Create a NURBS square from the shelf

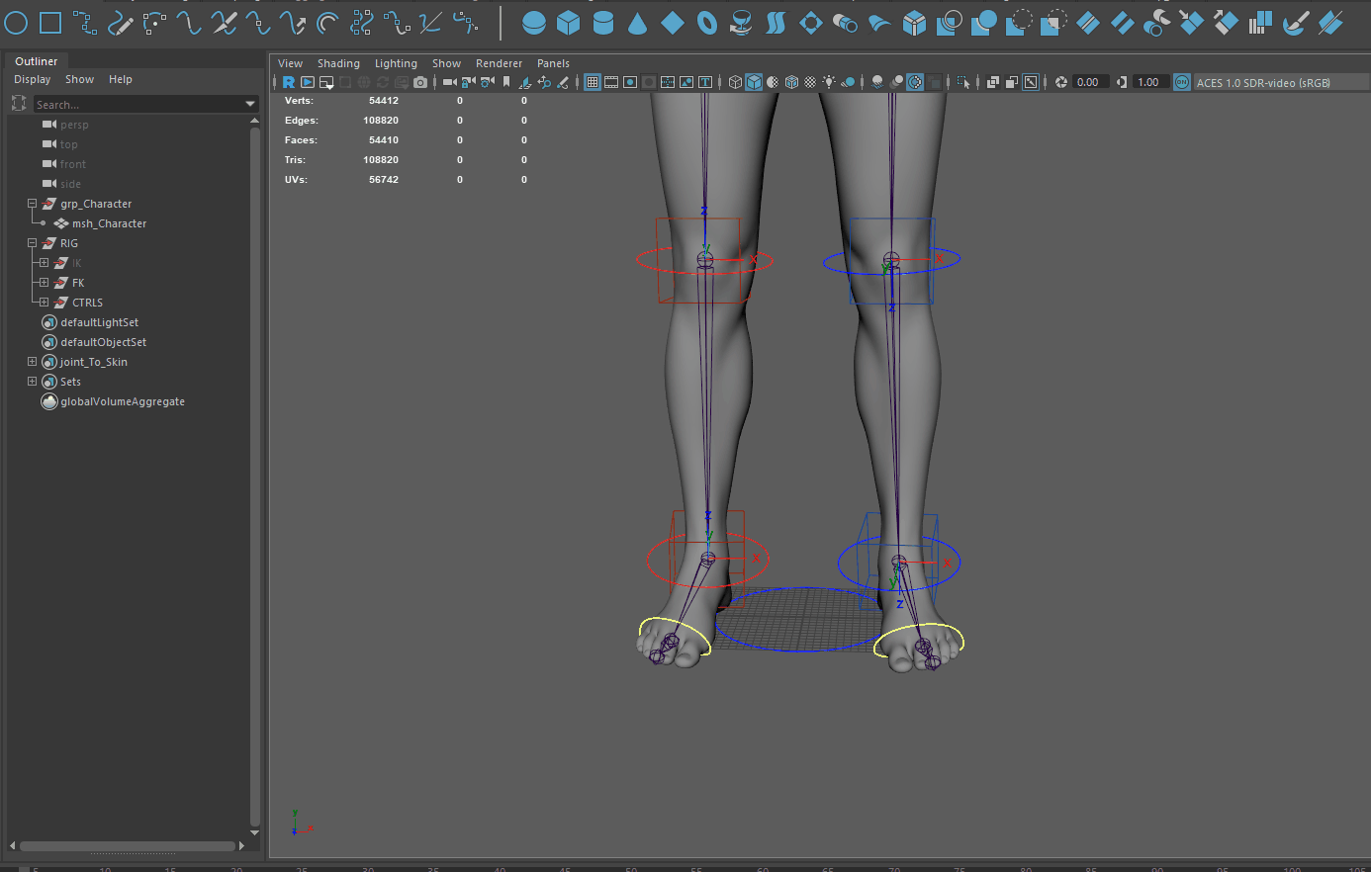pyautogui.click(x=50, y=22)
